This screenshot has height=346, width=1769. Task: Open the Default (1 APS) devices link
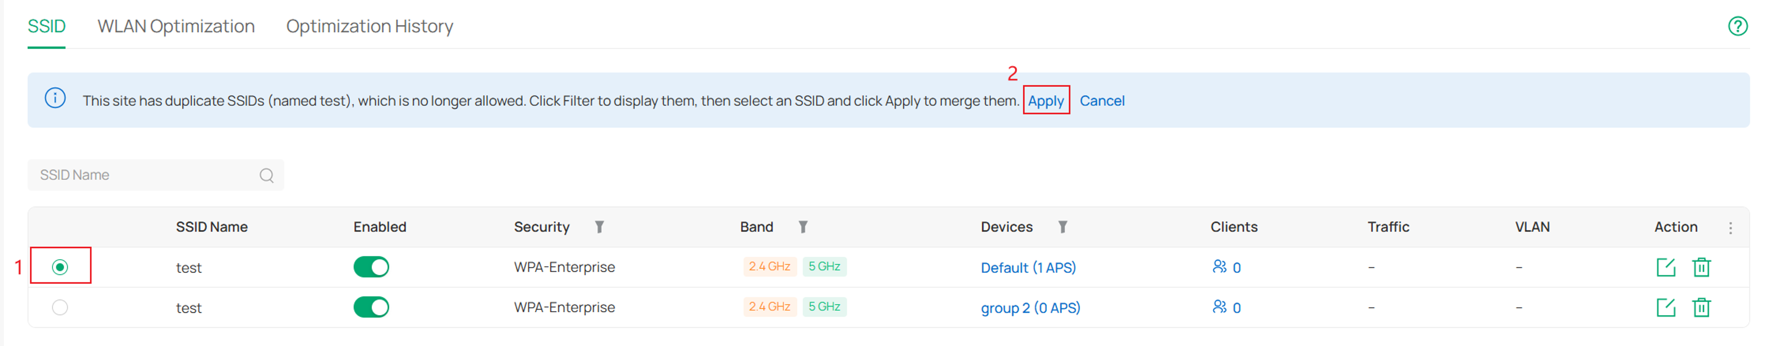(x=1027, y=268)
